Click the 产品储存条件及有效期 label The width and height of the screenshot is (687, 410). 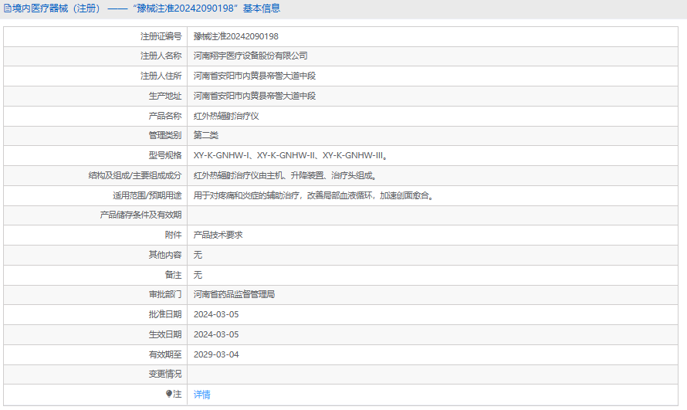click(140, 215)
